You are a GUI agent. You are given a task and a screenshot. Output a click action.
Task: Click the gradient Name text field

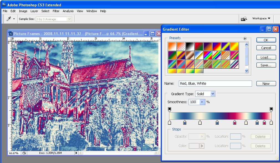(215, 84)
